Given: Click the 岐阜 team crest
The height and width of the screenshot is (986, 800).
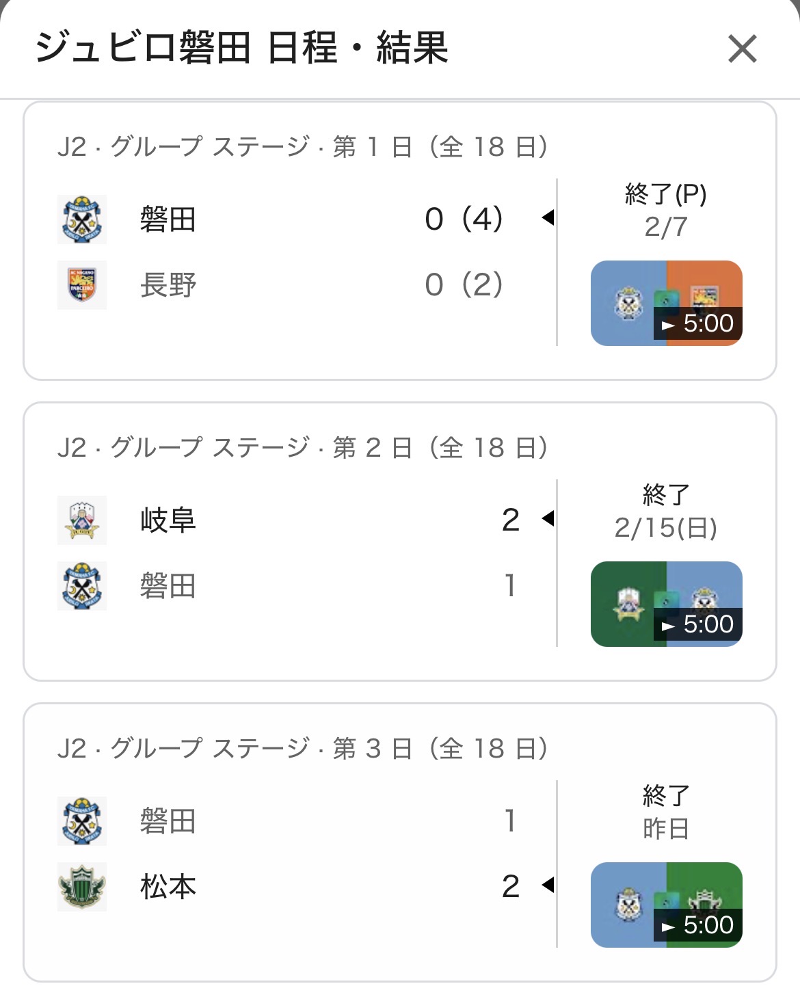Looking at the screenshot, I should [82, 520].
